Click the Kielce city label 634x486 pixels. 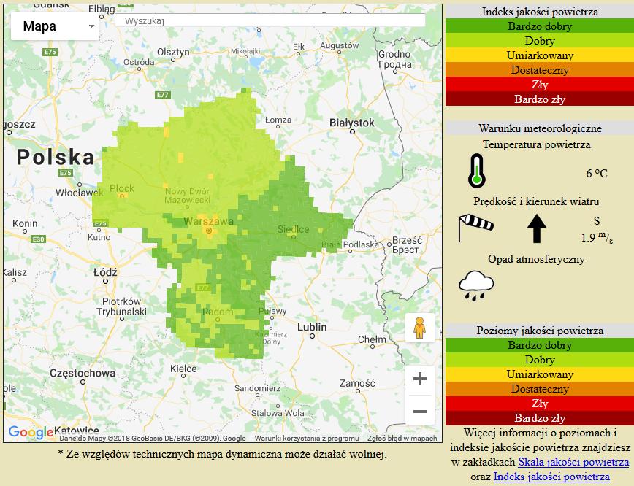tap(183, 369)
